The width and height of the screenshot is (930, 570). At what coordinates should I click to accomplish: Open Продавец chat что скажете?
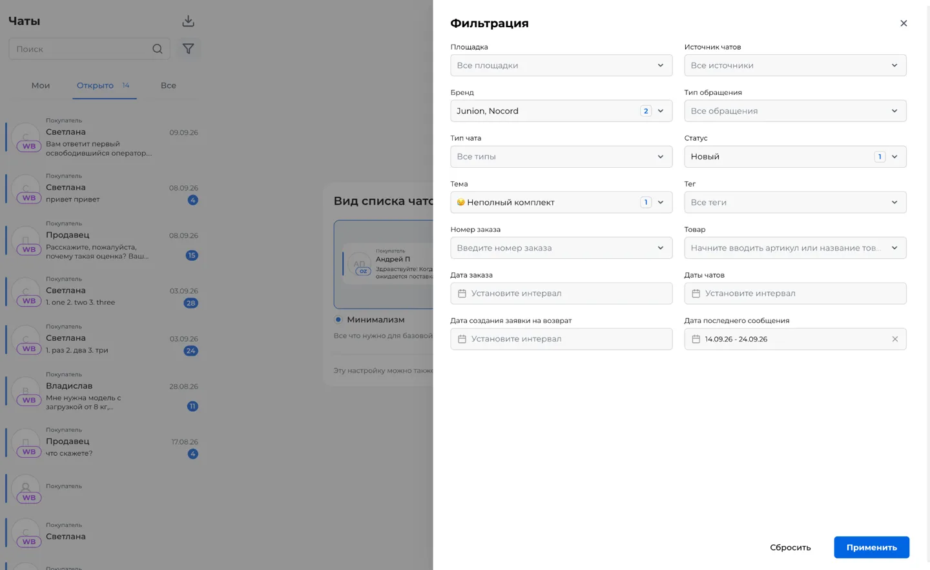[x=103, y=444]
